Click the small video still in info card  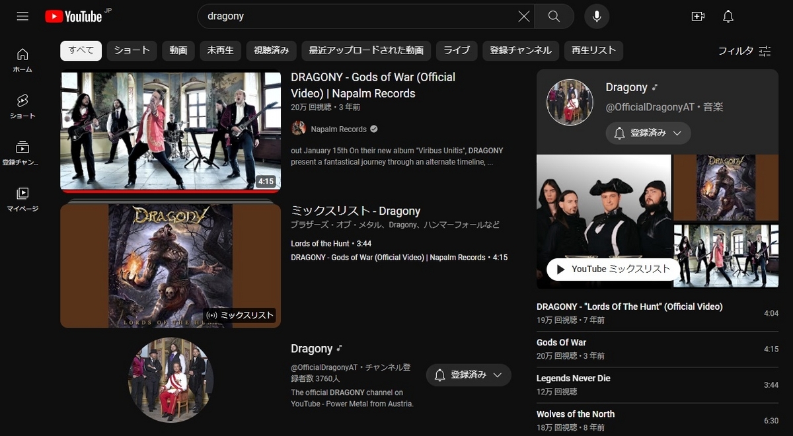click(726, 256)
